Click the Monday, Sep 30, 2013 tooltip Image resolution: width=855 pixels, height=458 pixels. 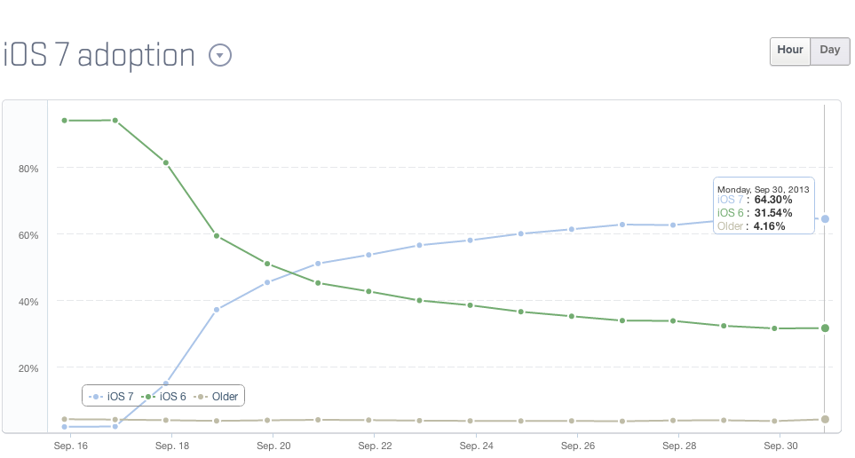764,207
